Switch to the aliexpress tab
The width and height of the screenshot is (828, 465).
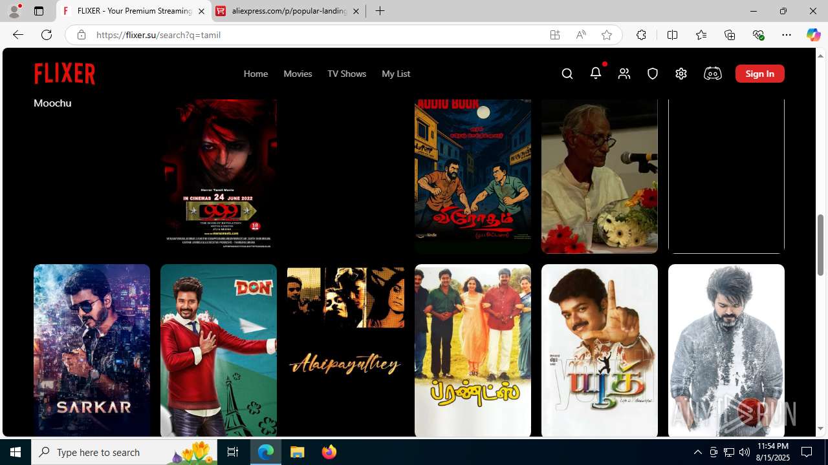click(x=289, y=11)
